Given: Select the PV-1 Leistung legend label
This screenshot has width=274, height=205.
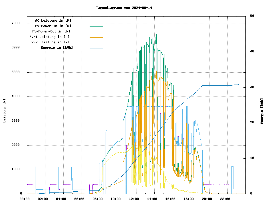Looking at the screenshot, I should coord(49,37).
